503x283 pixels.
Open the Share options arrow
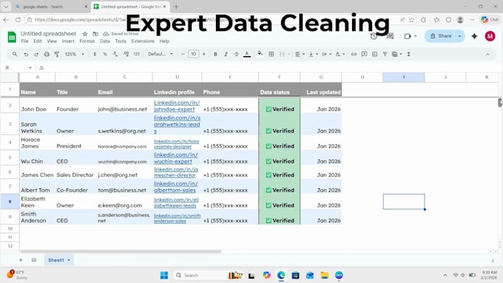pos(459,36)
